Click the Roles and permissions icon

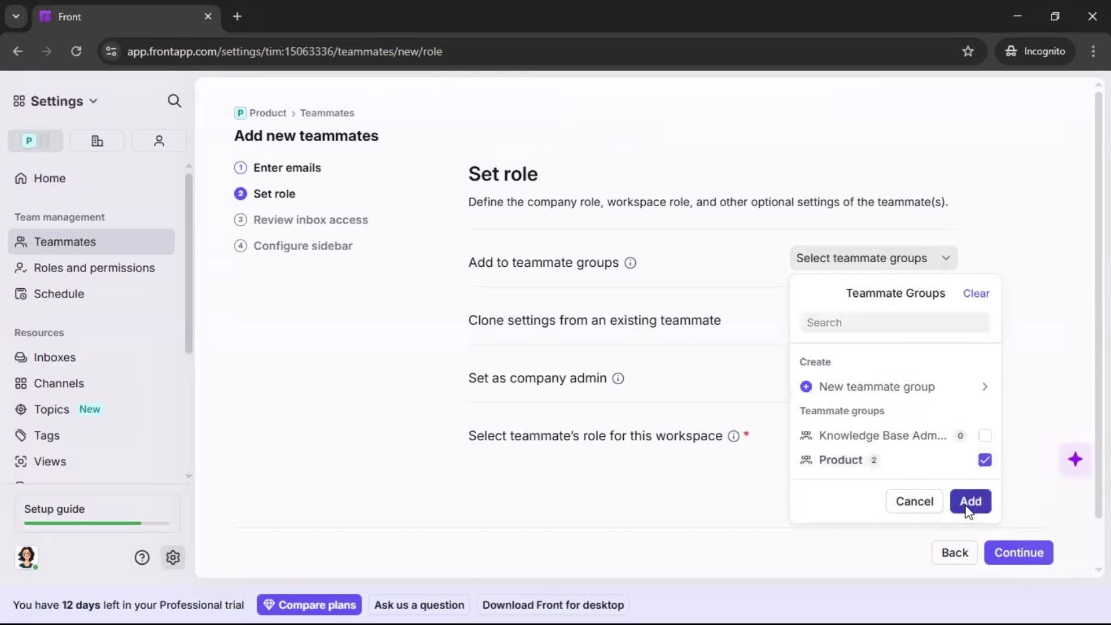21,268
